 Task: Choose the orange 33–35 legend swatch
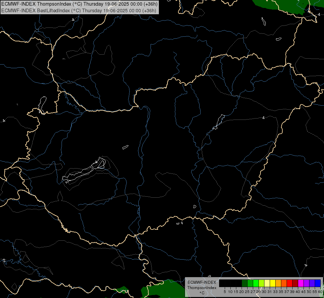[278, 283]
